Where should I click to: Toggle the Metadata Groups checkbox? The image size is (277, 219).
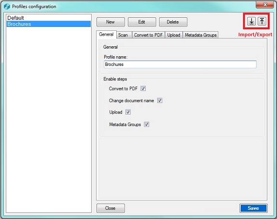(146, 124)
